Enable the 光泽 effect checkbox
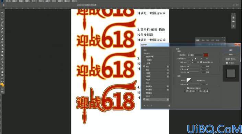Screen dimensions: 242x134 [x=144, y=83]
